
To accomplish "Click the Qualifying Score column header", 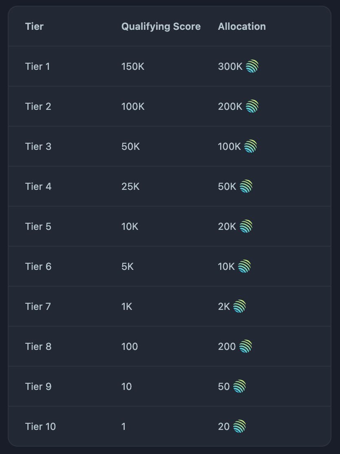I will (x=161, y=27).
